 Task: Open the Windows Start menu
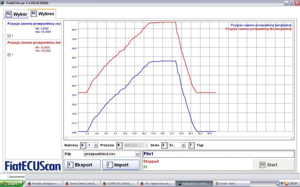12,184
